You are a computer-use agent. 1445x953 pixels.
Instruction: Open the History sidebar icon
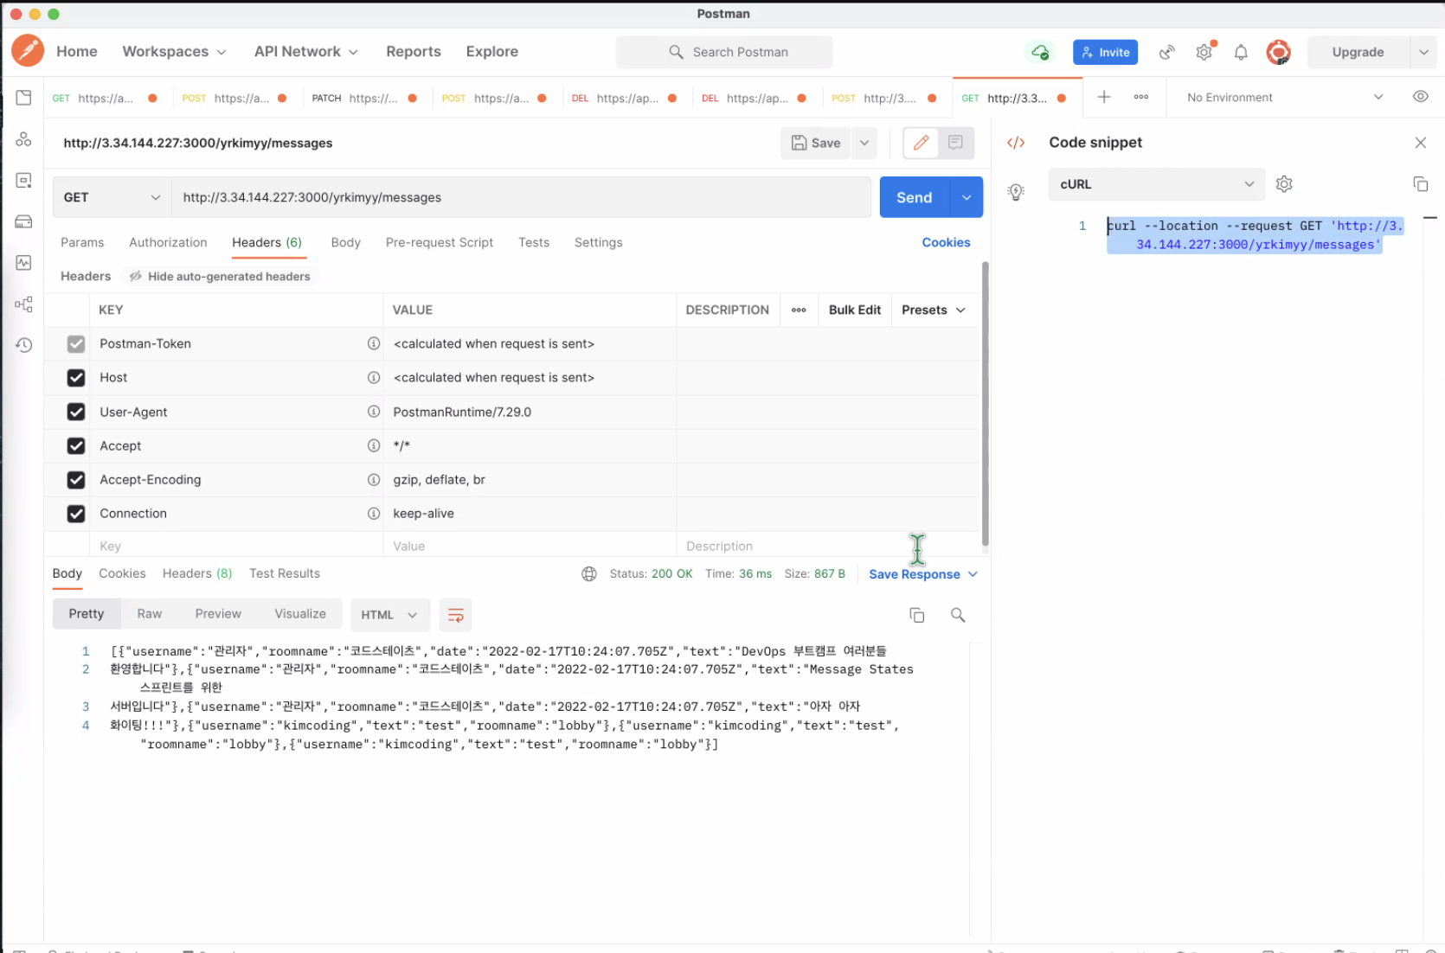pyautogui.click(x=23, y=345)
